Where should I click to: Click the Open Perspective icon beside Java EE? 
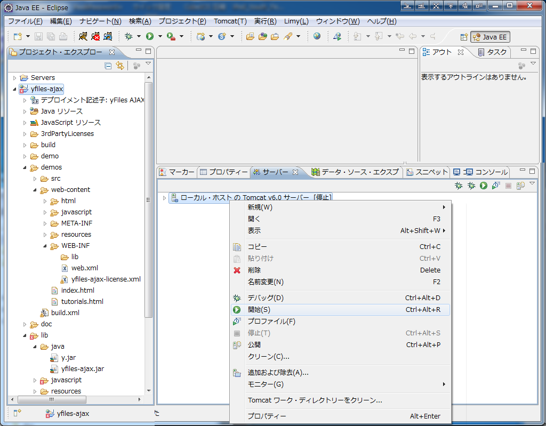pyautogui.click(x=464, y=37)
